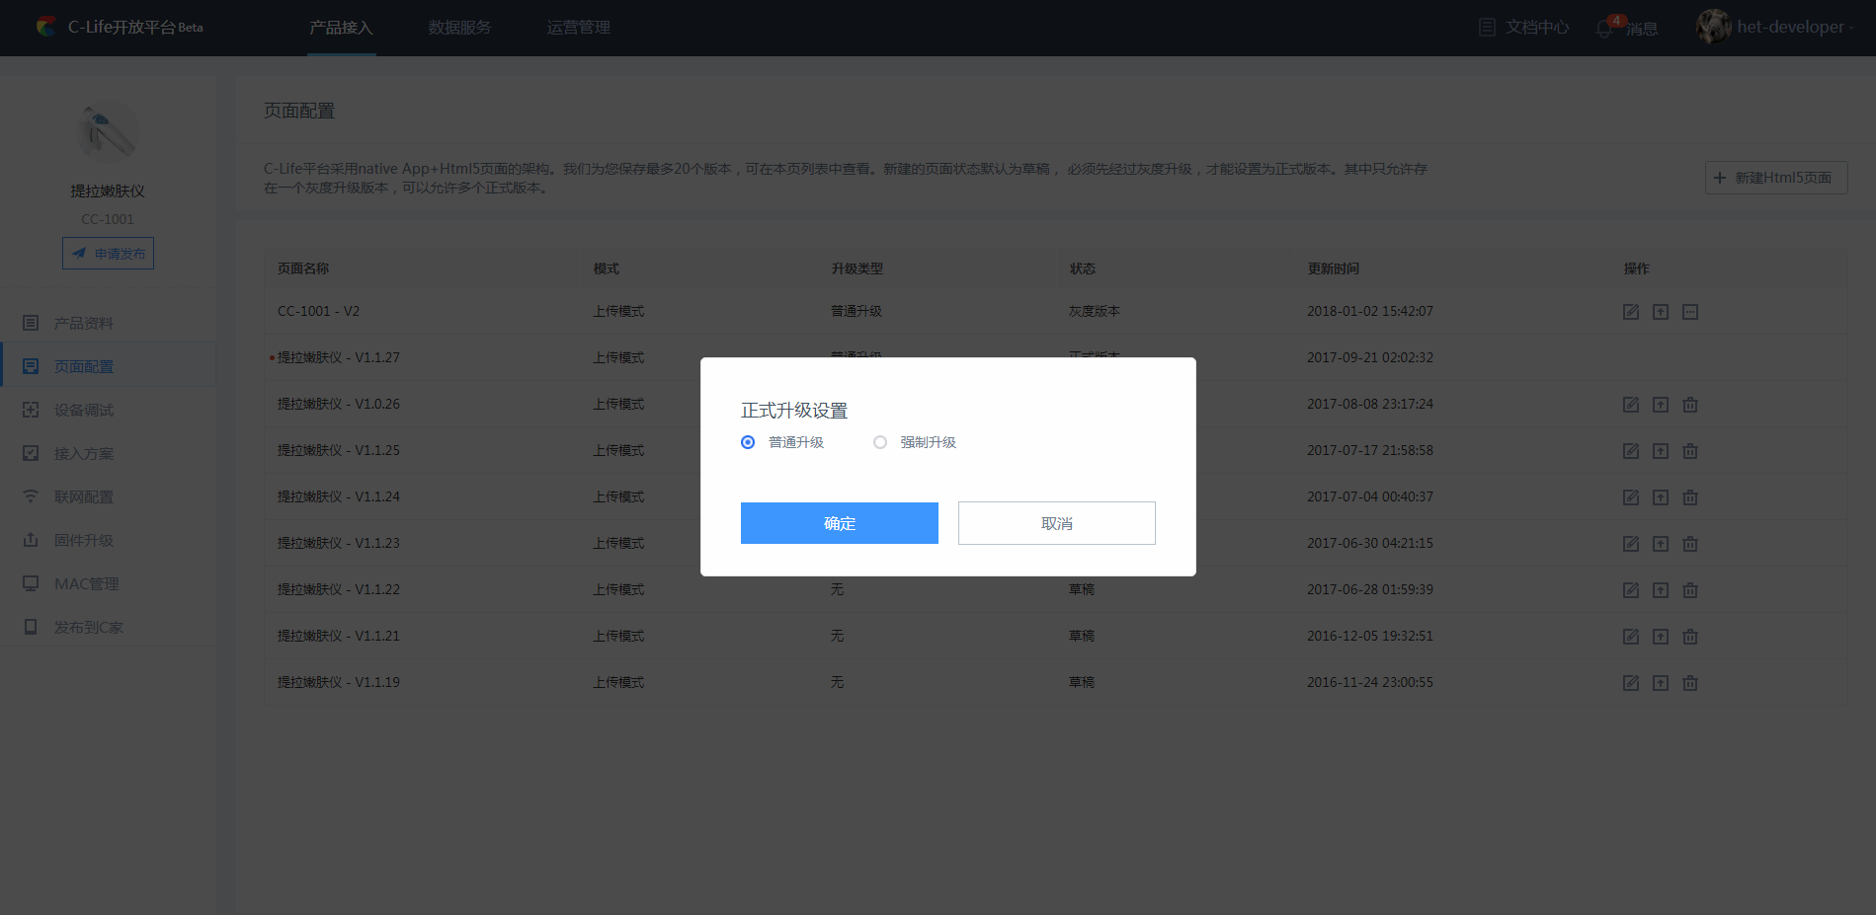This screenshot has width=1876, height=915.
Task: Click delete icon for V1.1.23 row
Action: pyautogui.click(x=1690, y=544)
